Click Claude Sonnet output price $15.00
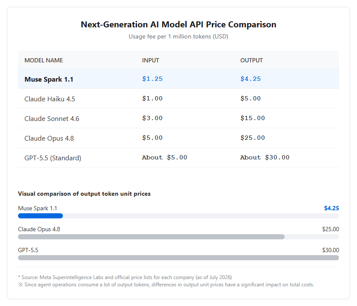Screen dimensions: 357x306 253,118
